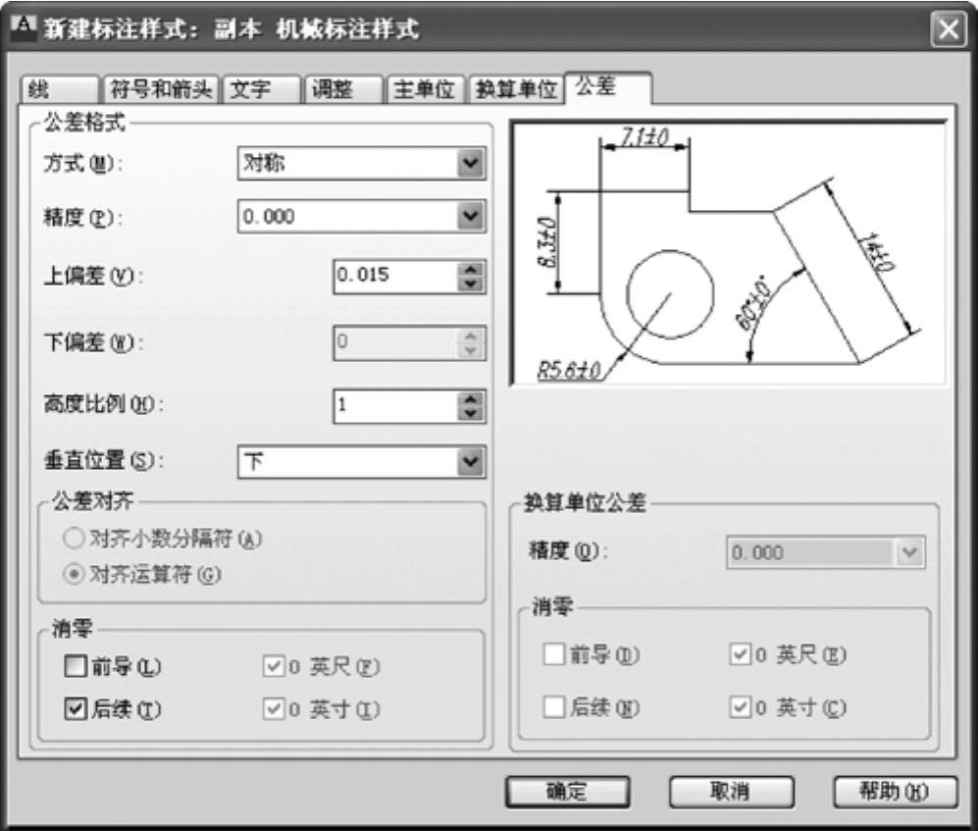Screen dimensions: 978x831
Task: Decrease the 上偏差 value with down arrow
Action: [471, 285]
